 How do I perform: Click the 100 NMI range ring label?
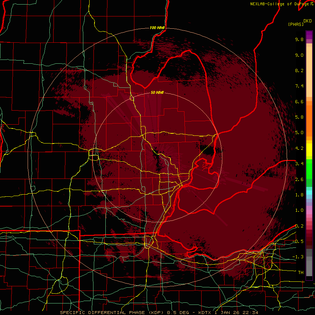coord(157,28)
